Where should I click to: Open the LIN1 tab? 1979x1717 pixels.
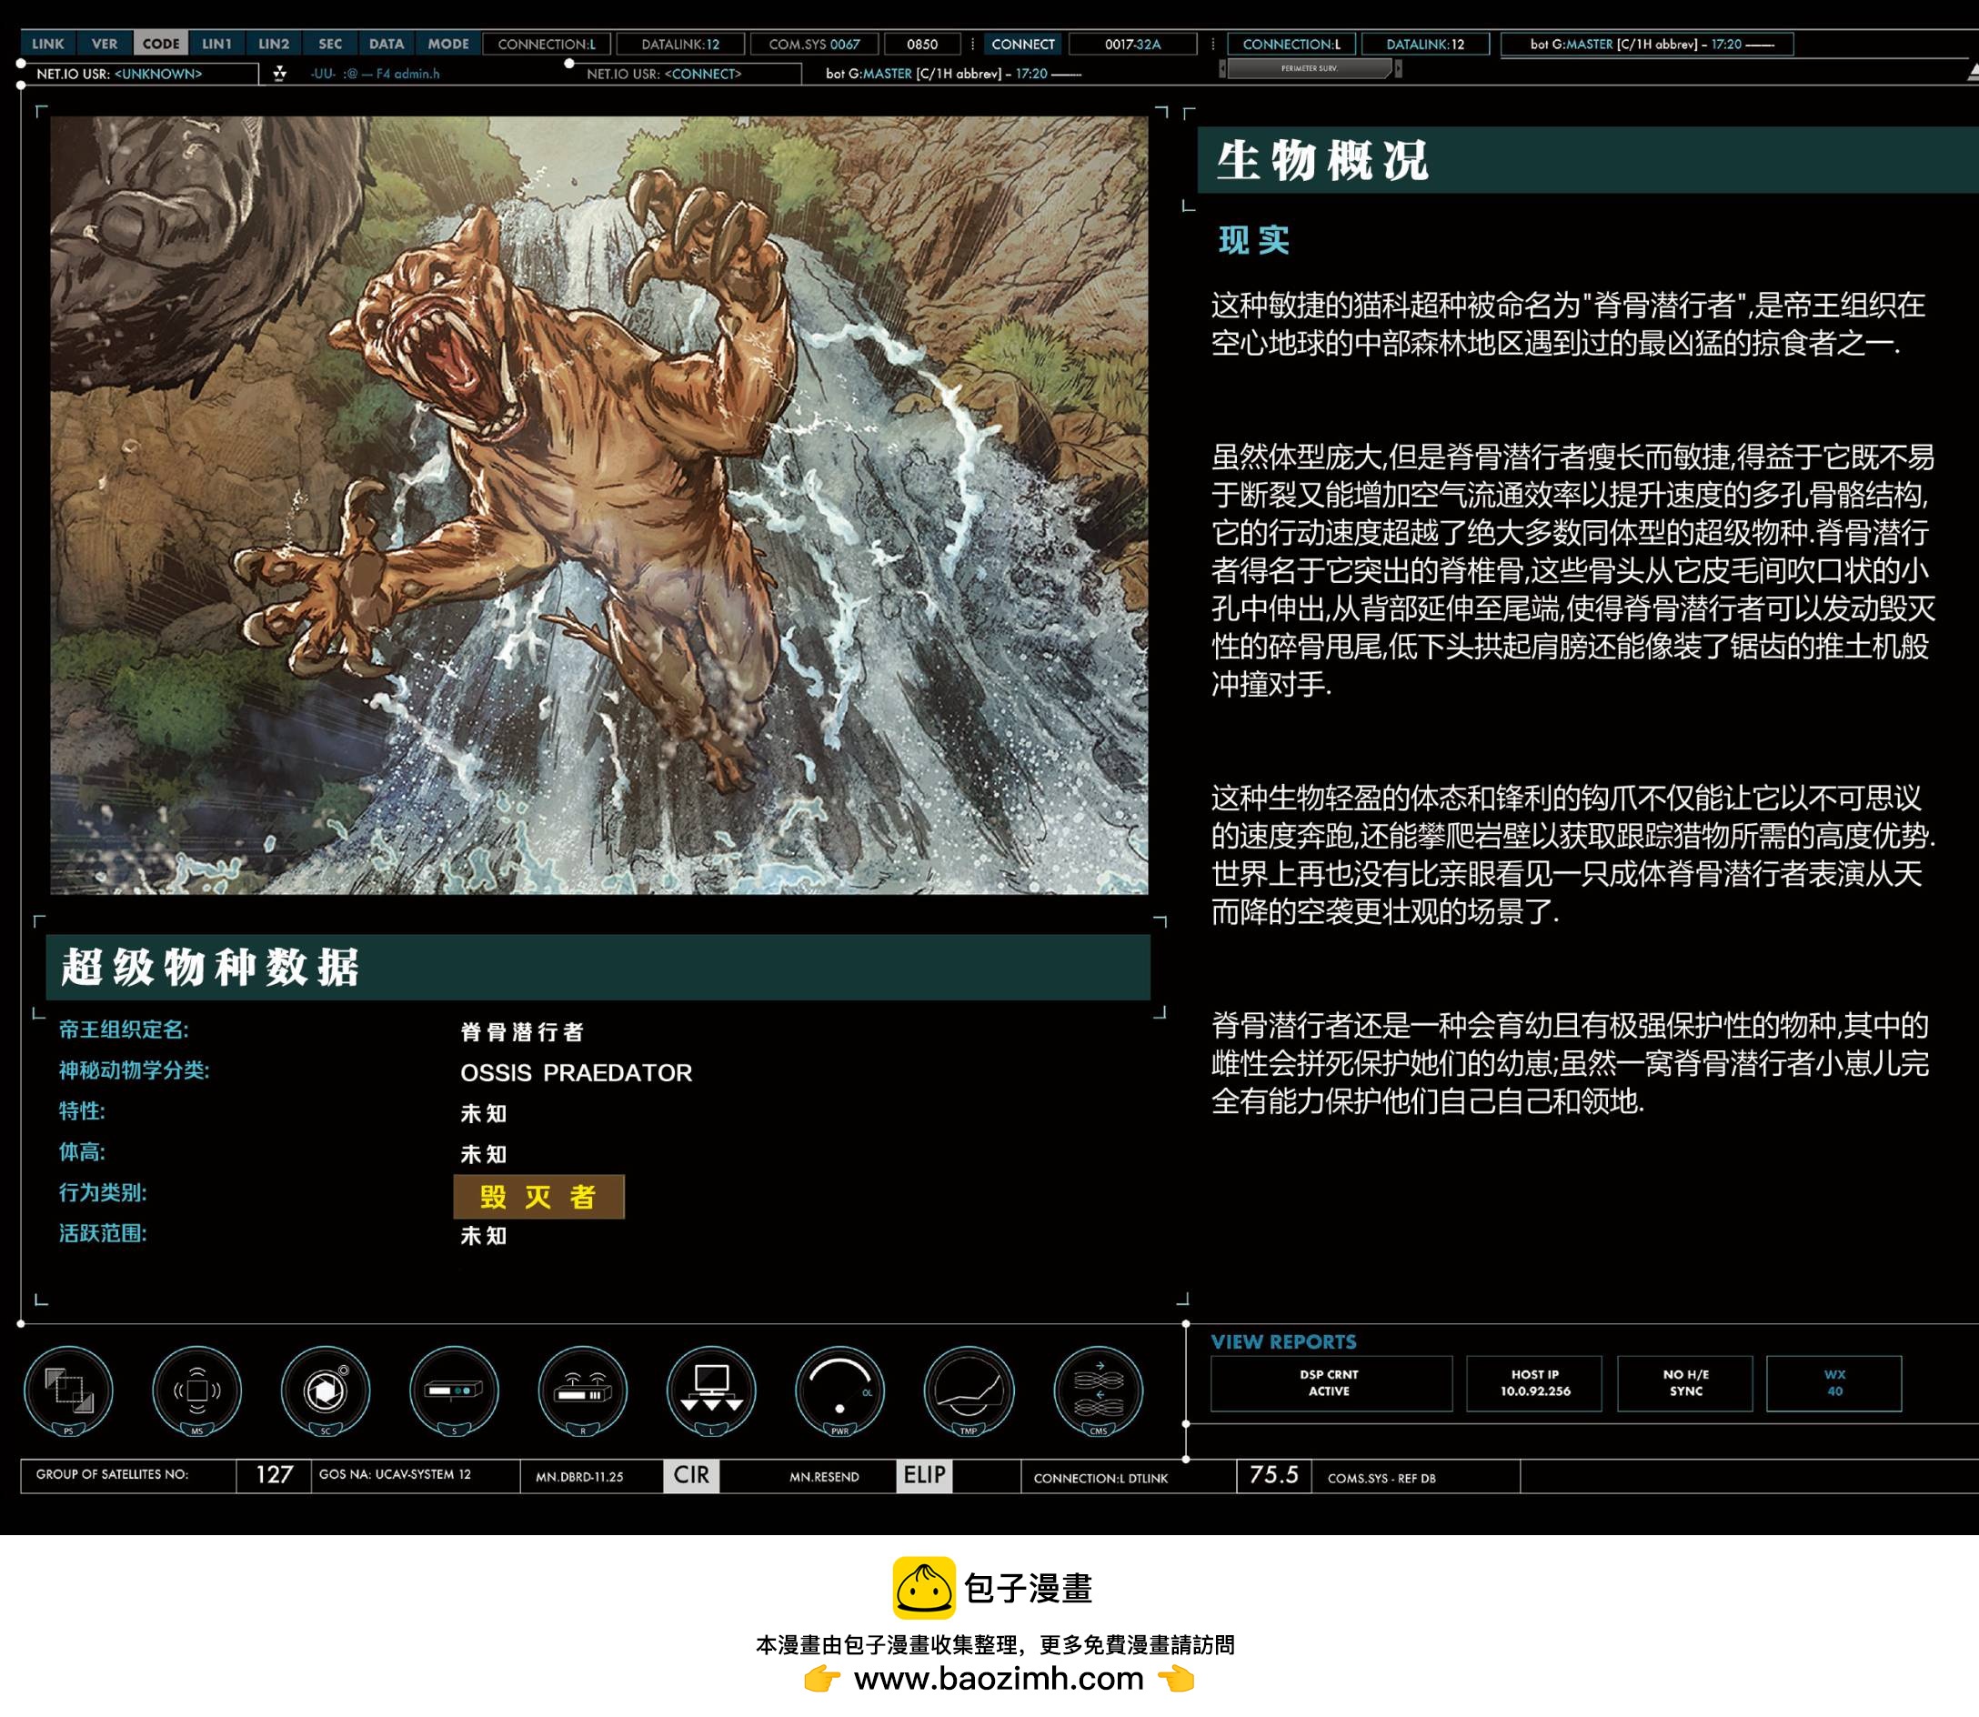(x=216, y=44)
